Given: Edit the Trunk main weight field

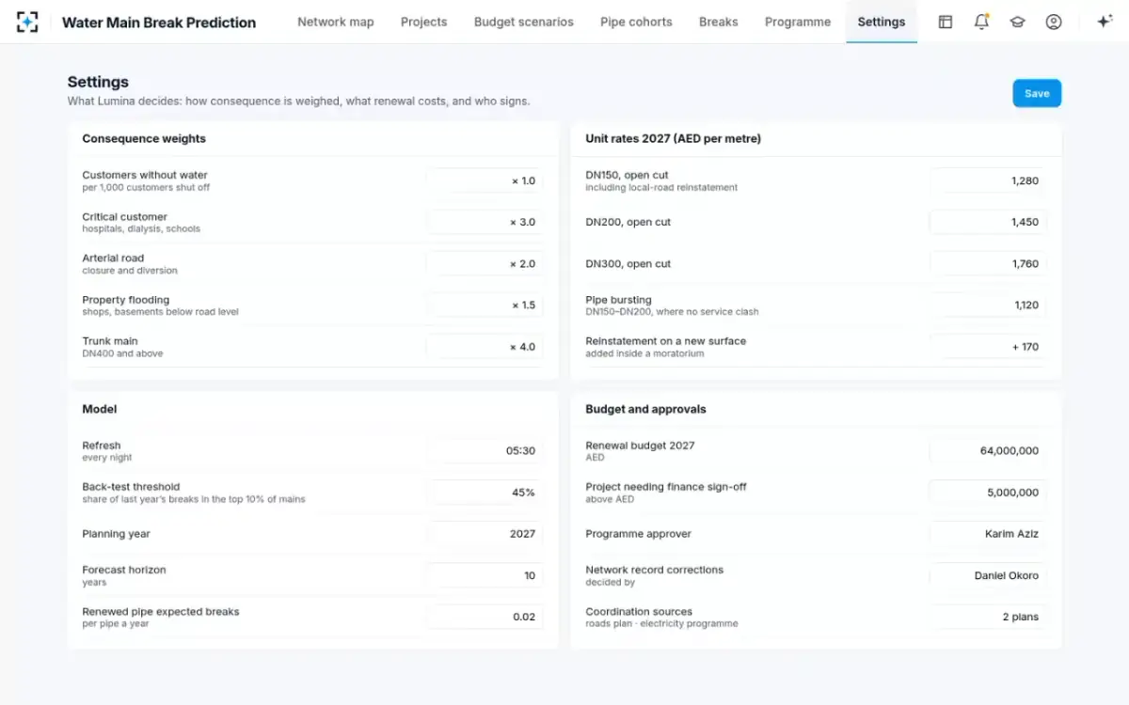Looking at the screenshot, I should coord(485,346).
